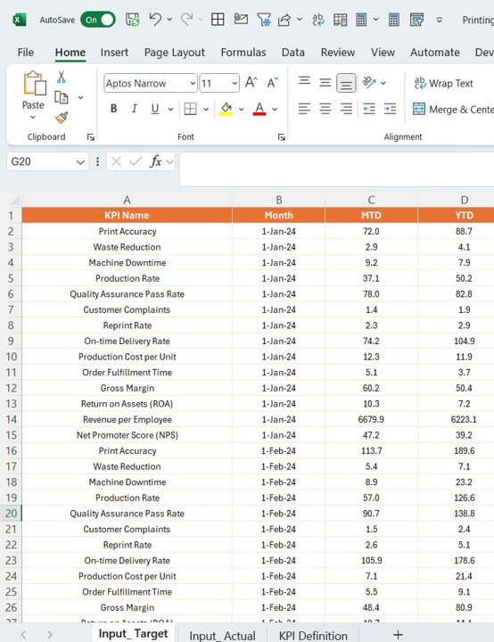Click the Wrap Text button

click(443, 83)
